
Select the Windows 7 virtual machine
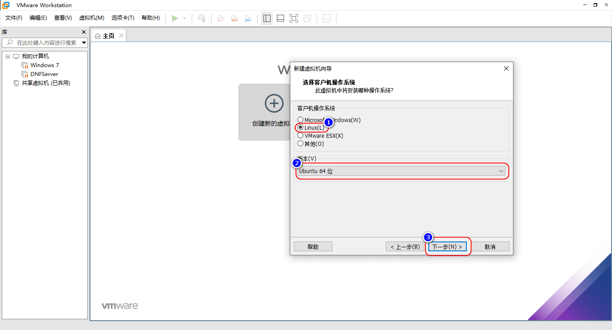coord(45,65)
